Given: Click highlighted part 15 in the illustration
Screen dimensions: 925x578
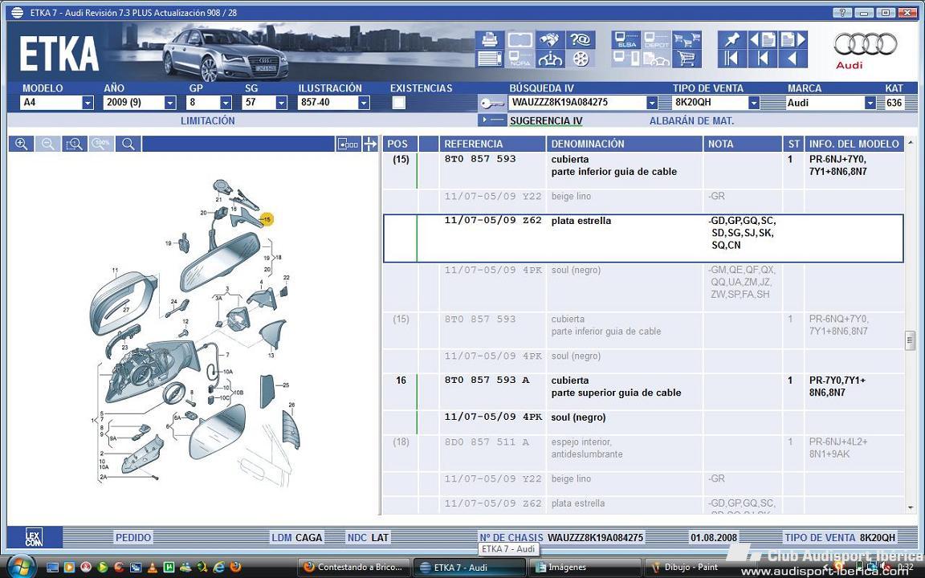Looking at the screenshot, I should [x=267, y=219].
